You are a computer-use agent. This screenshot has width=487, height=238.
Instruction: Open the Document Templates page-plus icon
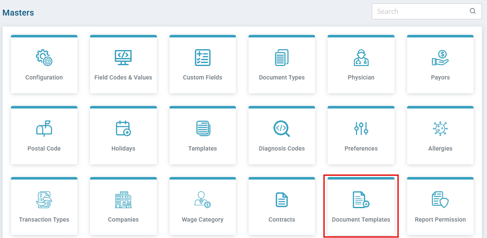point(361,200)
